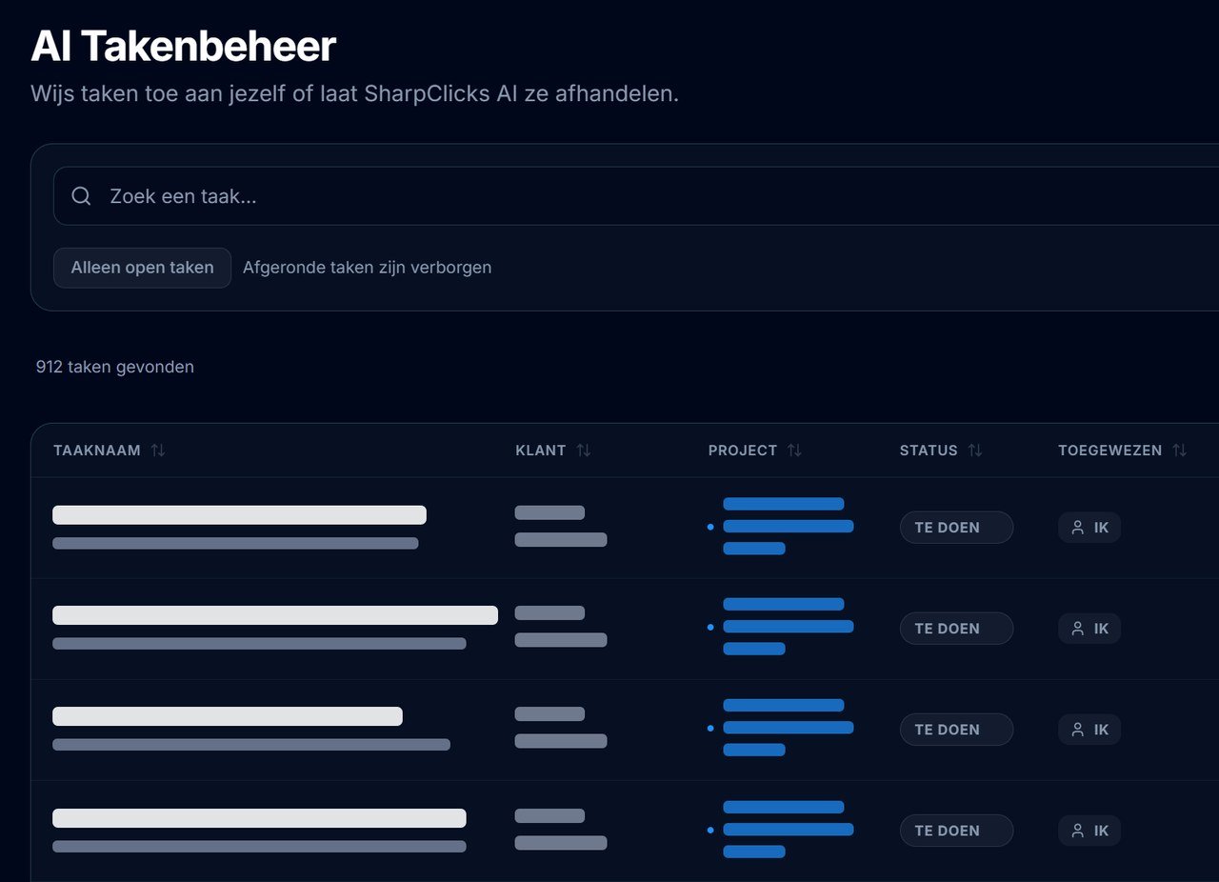Click the fourth row's TE DOEN badge

coord(956,831)
